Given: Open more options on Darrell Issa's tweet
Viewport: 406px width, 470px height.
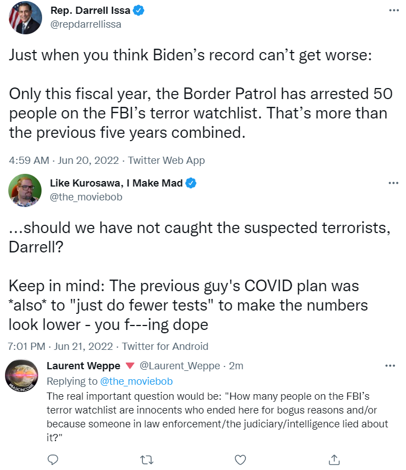Looking at the screenshot, I should 393,11.
